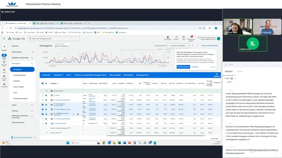Open the browser zoom magnifier icon in address bar
The height and width of the screenshot is (158, 282).
(200, 28)
